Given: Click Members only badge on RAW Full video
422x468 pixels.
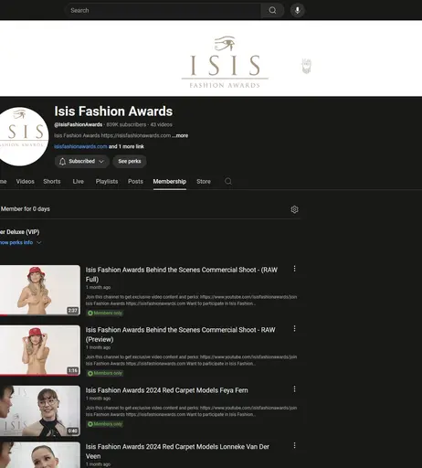Looking at the screenshot, I should point(105,313).
